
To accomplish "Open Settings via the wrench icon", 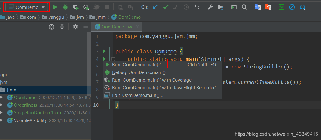I will (210, 7).
